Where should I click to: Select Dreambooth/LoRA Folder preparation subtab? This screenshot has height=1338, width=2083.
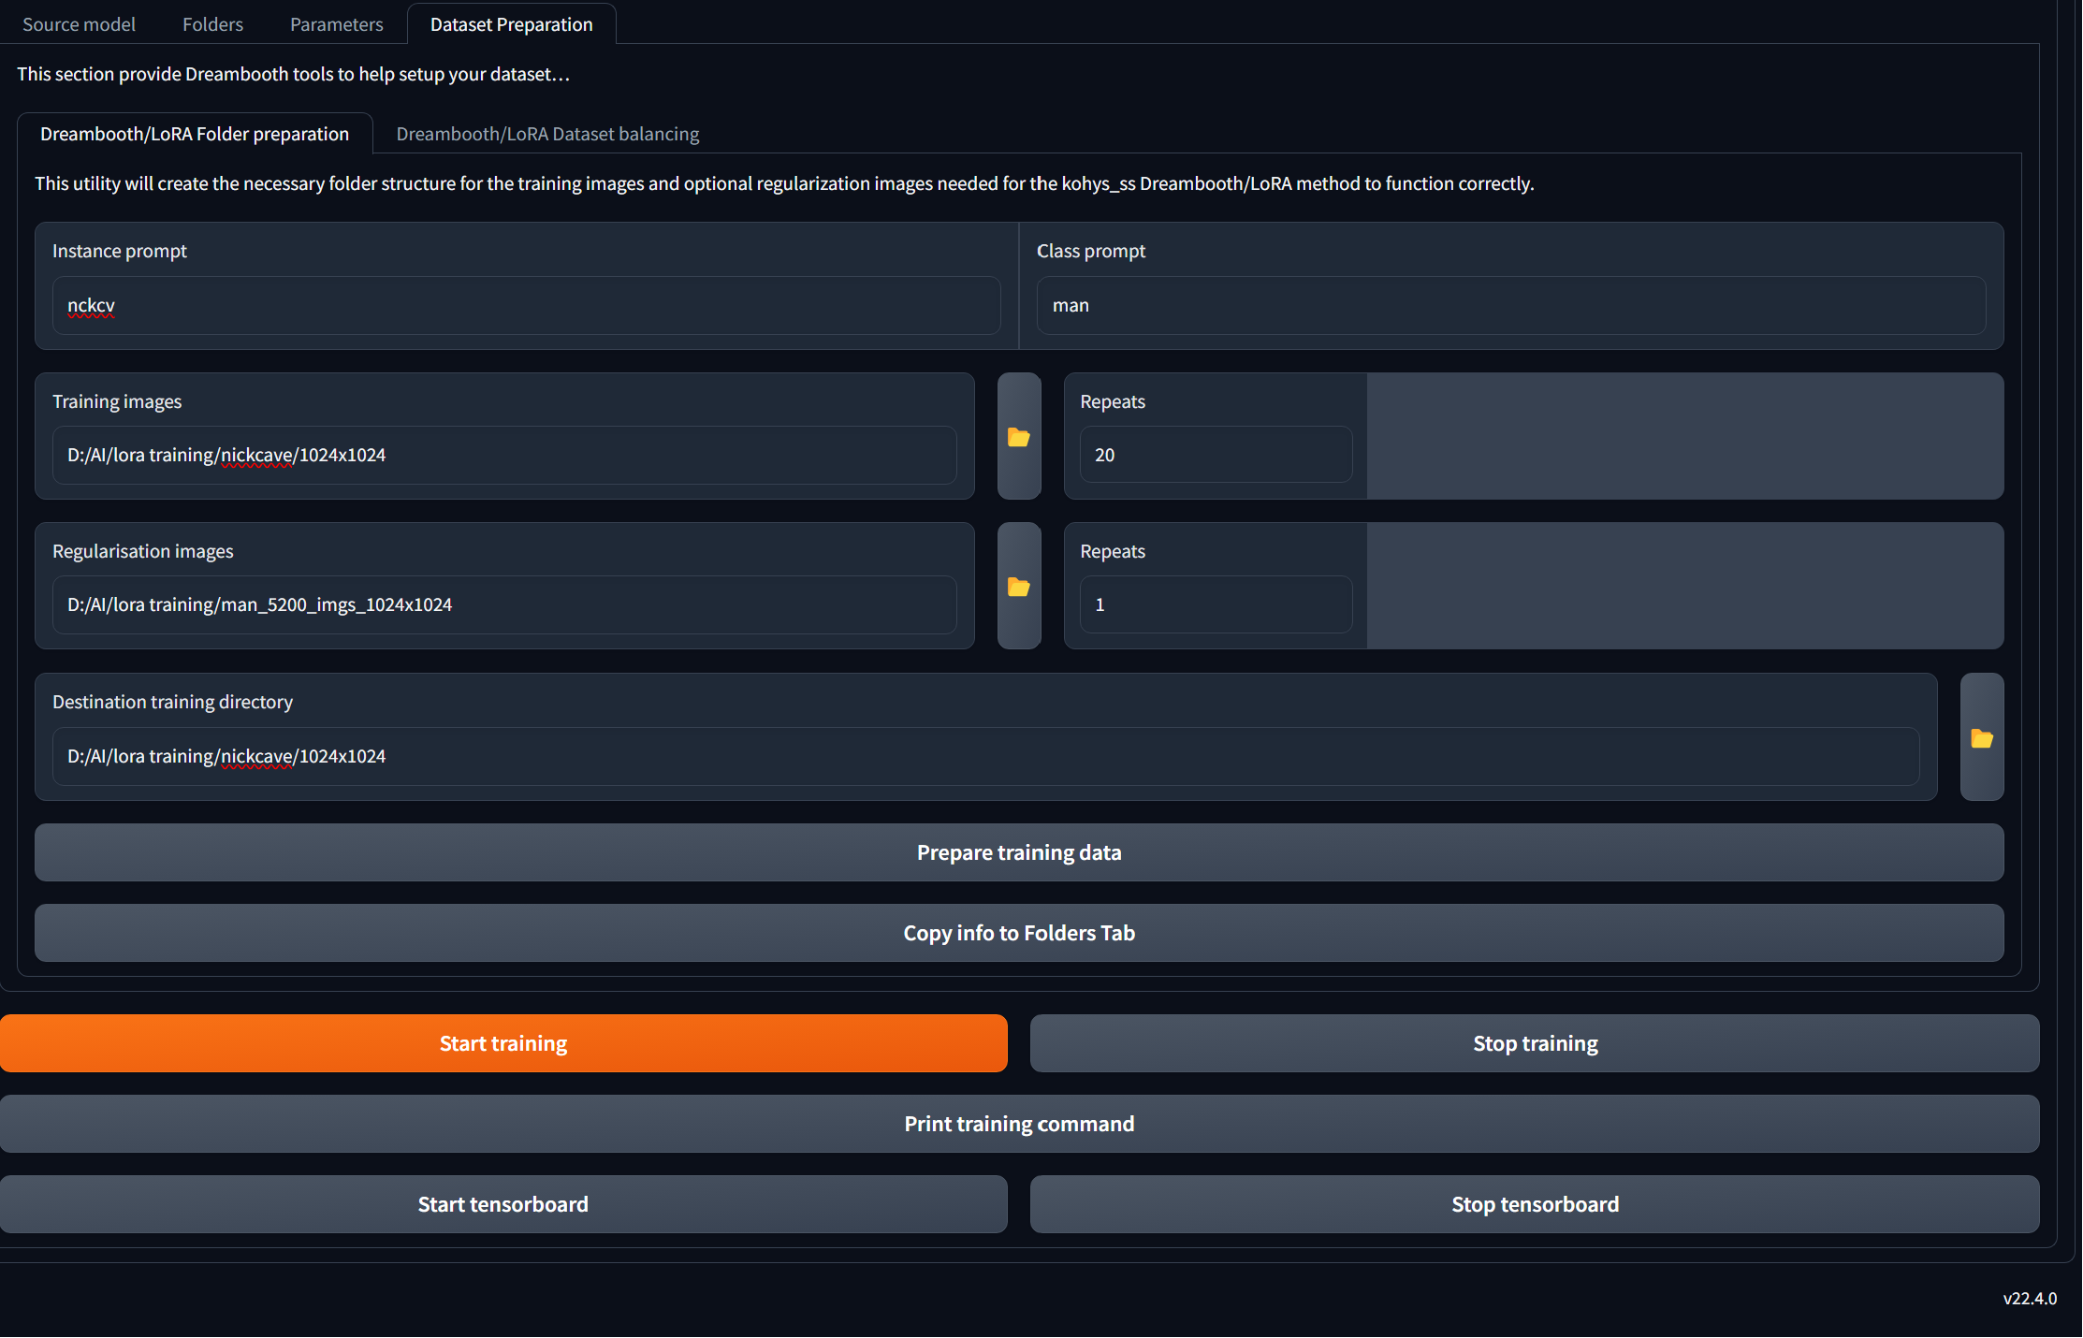click(x=195, y=134)
